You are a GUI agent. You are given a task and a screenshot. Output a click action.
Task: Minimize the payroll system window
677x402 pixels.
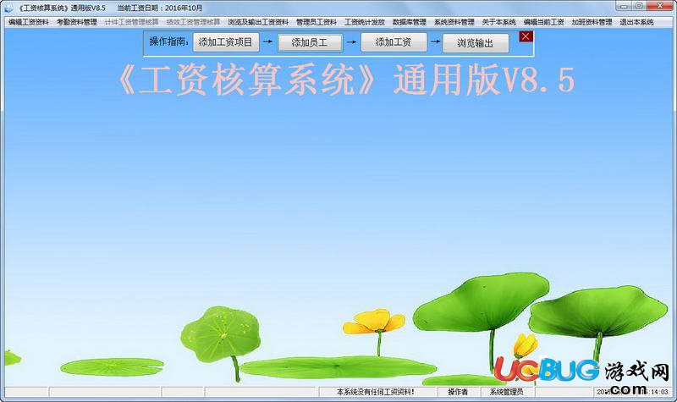point(624,6)
